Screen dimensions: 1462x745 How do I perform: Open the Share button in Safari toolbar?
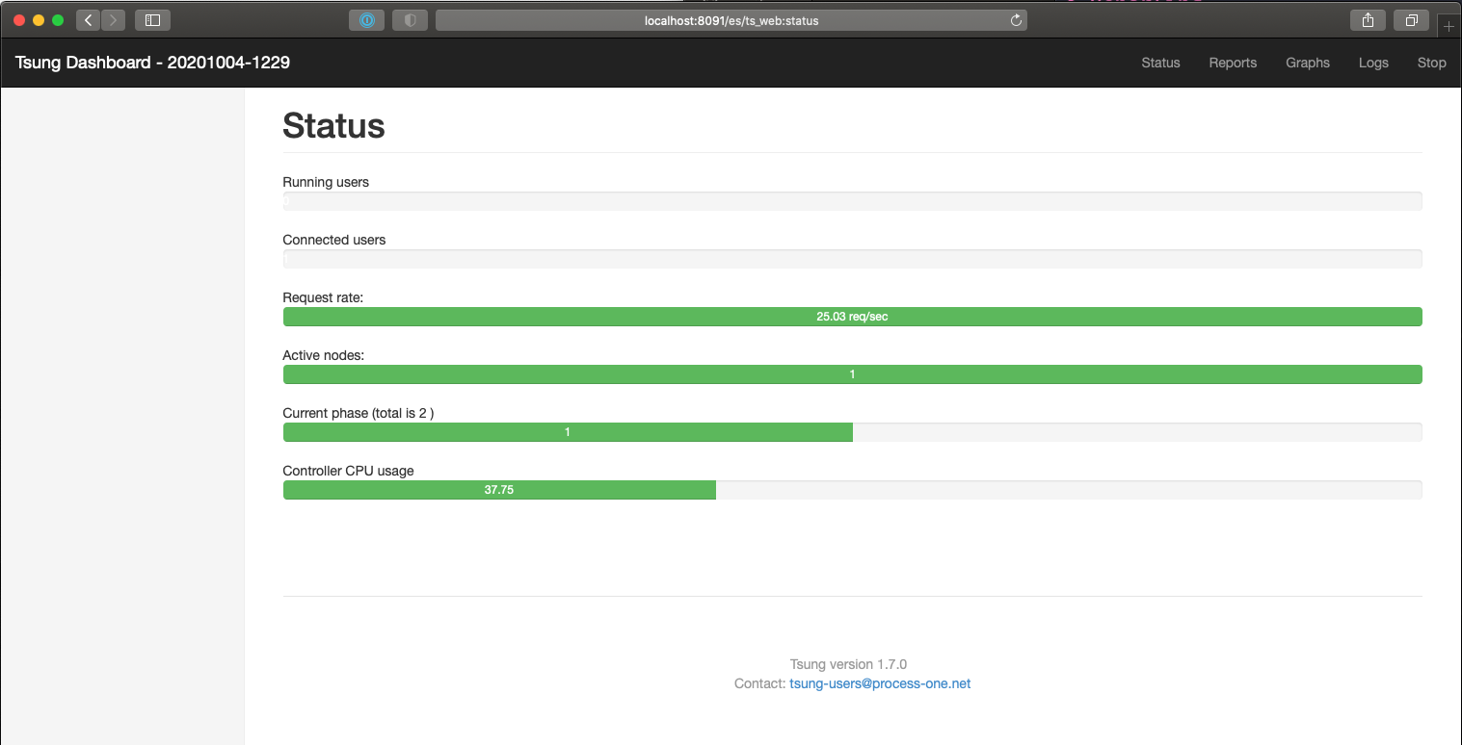click(1368, 19)
